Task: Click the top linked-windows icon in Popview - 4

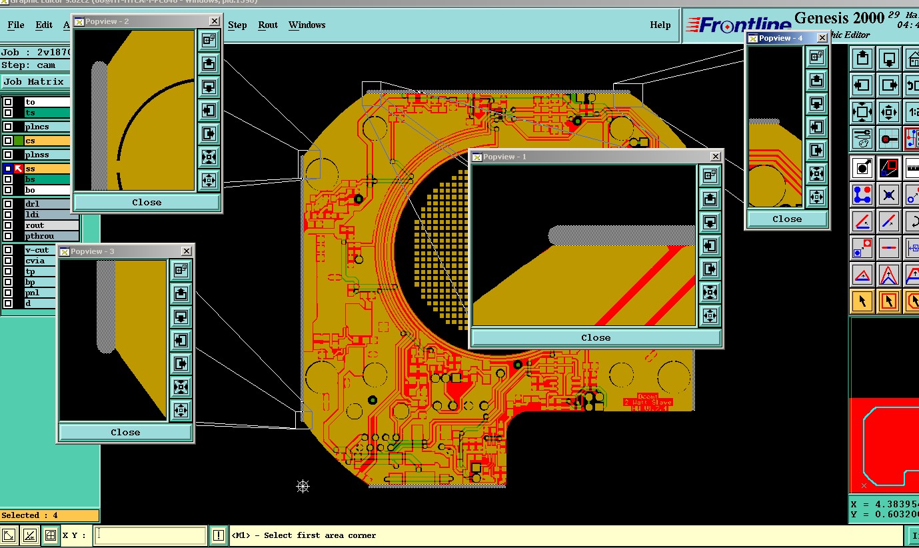Action: (x=816, y=57)
